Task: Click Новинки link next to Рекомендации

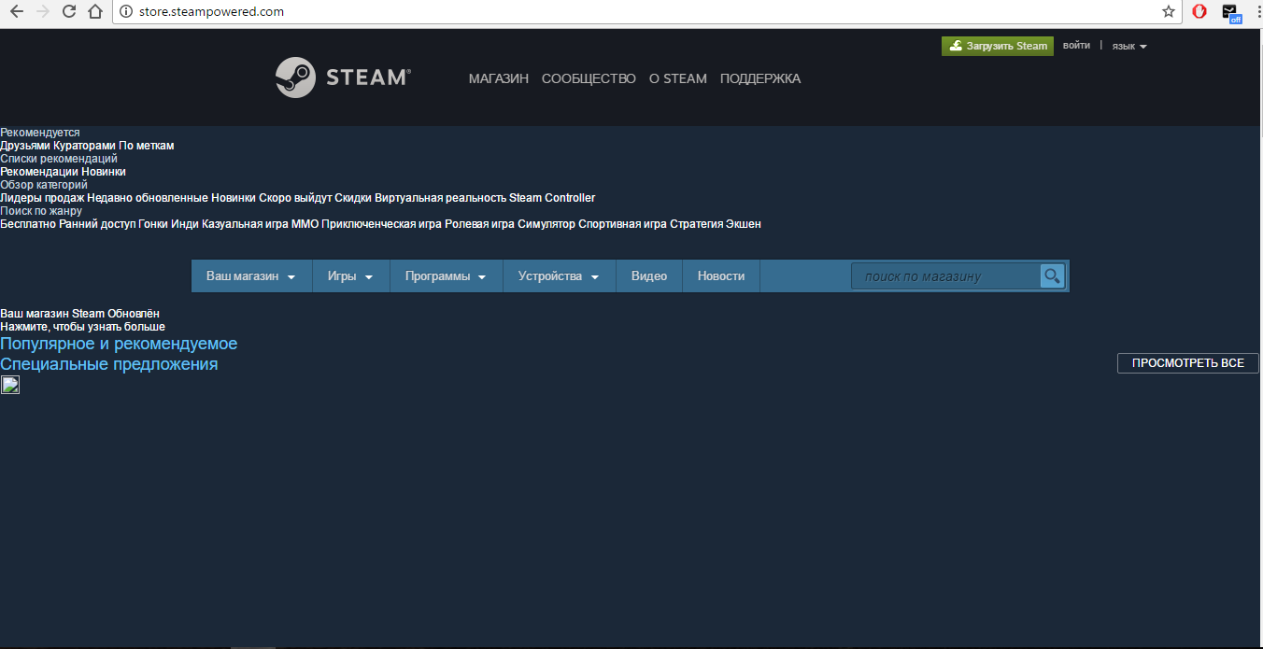Action: point(104,172)
